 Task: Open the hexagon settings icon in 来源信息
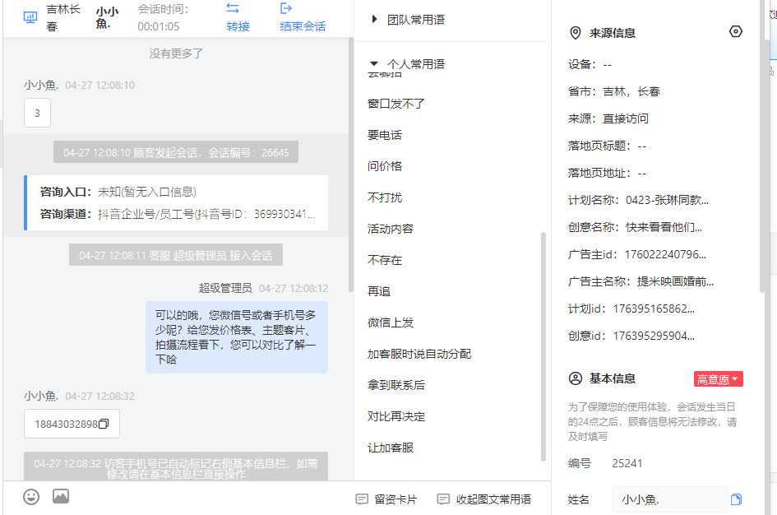736,32
